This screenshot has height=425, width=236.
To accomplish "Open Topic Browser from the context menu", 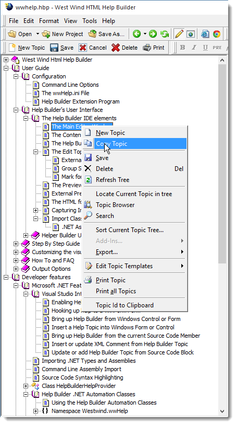I will (135, 205).
